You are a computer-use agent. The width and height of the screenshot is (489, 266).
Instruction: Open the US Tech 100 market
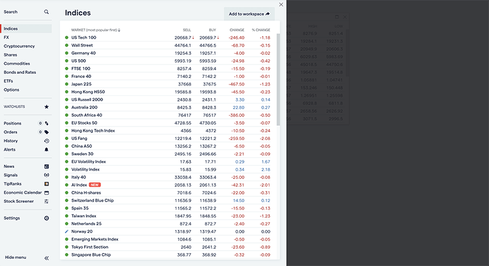tap(83, 37)
